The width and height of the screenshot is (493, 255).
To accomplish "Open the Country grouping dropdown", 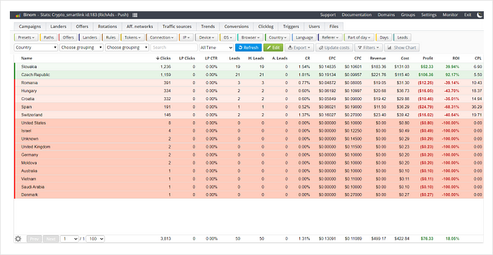I will coord(36,47).
